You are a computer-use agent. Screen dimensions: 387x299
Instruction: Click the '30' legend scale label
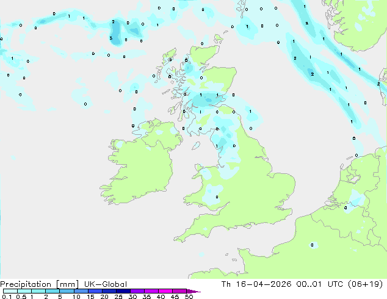pos(132,297)
